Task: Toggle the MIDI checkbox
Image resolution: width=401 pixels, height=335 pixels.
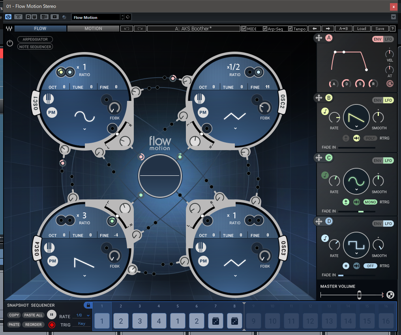Action: [x=244, y=29]
